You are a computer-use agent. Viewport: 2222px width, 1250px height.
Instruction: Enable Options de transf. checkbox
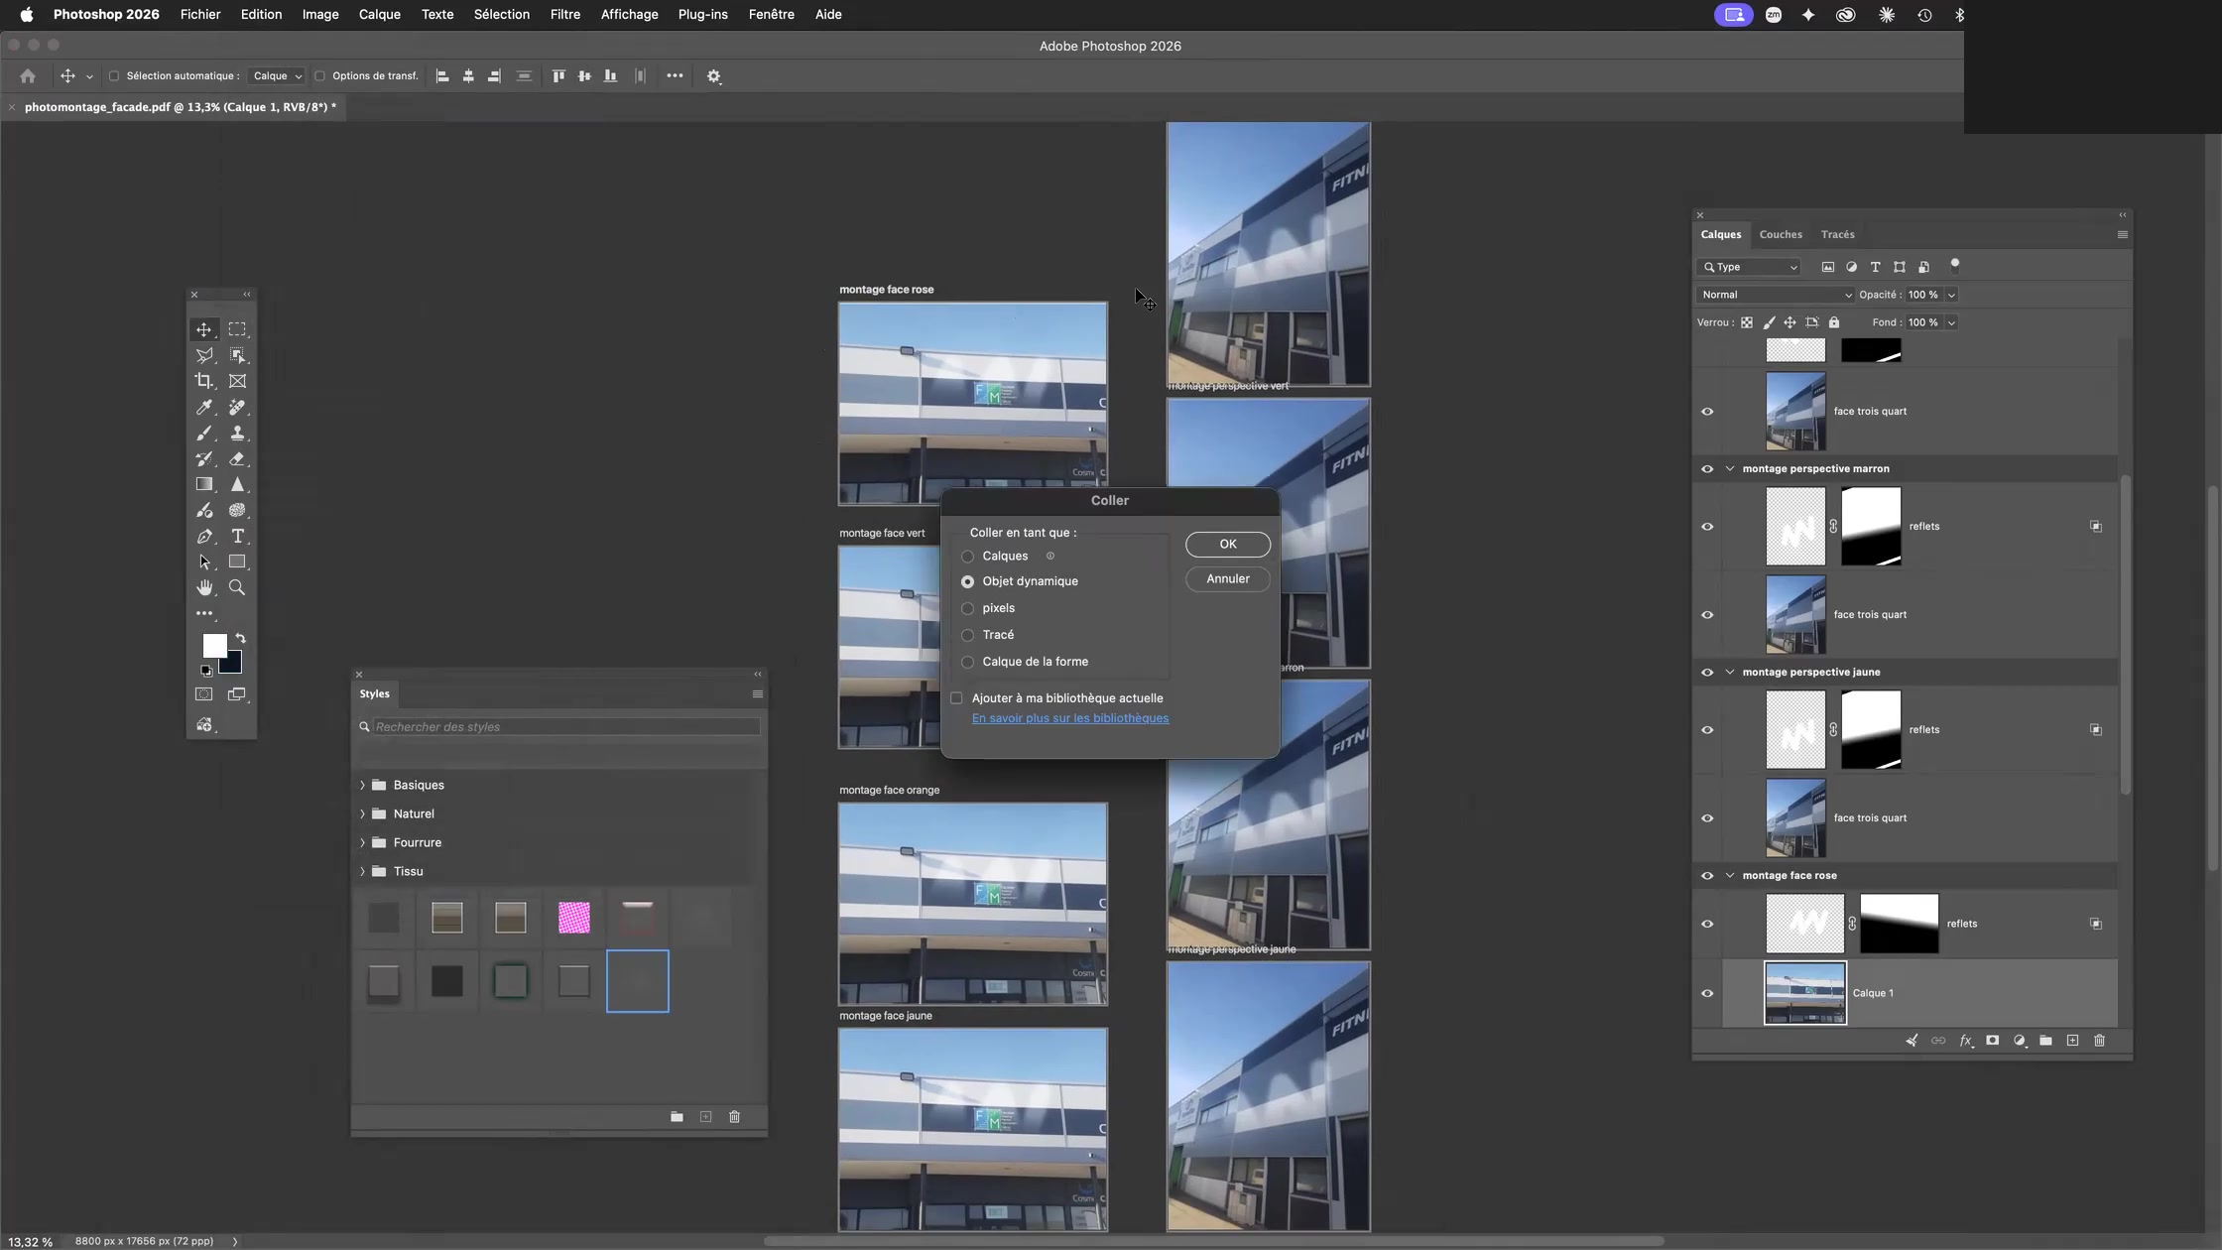point(319,75)
